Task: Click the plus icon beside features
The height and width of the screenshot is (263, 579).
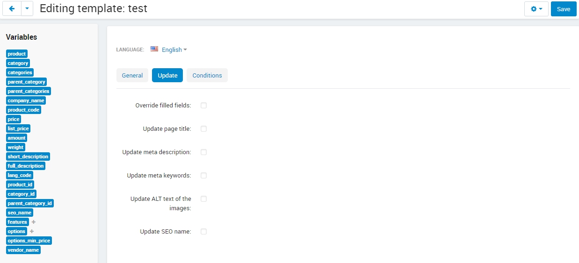Action: click(x=33, y=222)
